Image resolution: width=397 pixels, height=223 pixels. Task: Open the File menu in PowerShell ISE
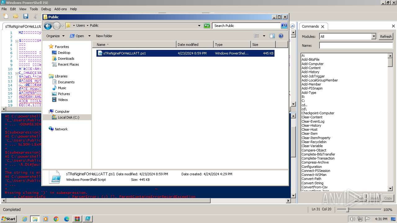click(4, 9)
